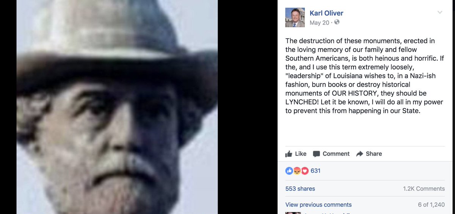Click the Comment button label
The image size is (455, 214).
tap(336, 154)
